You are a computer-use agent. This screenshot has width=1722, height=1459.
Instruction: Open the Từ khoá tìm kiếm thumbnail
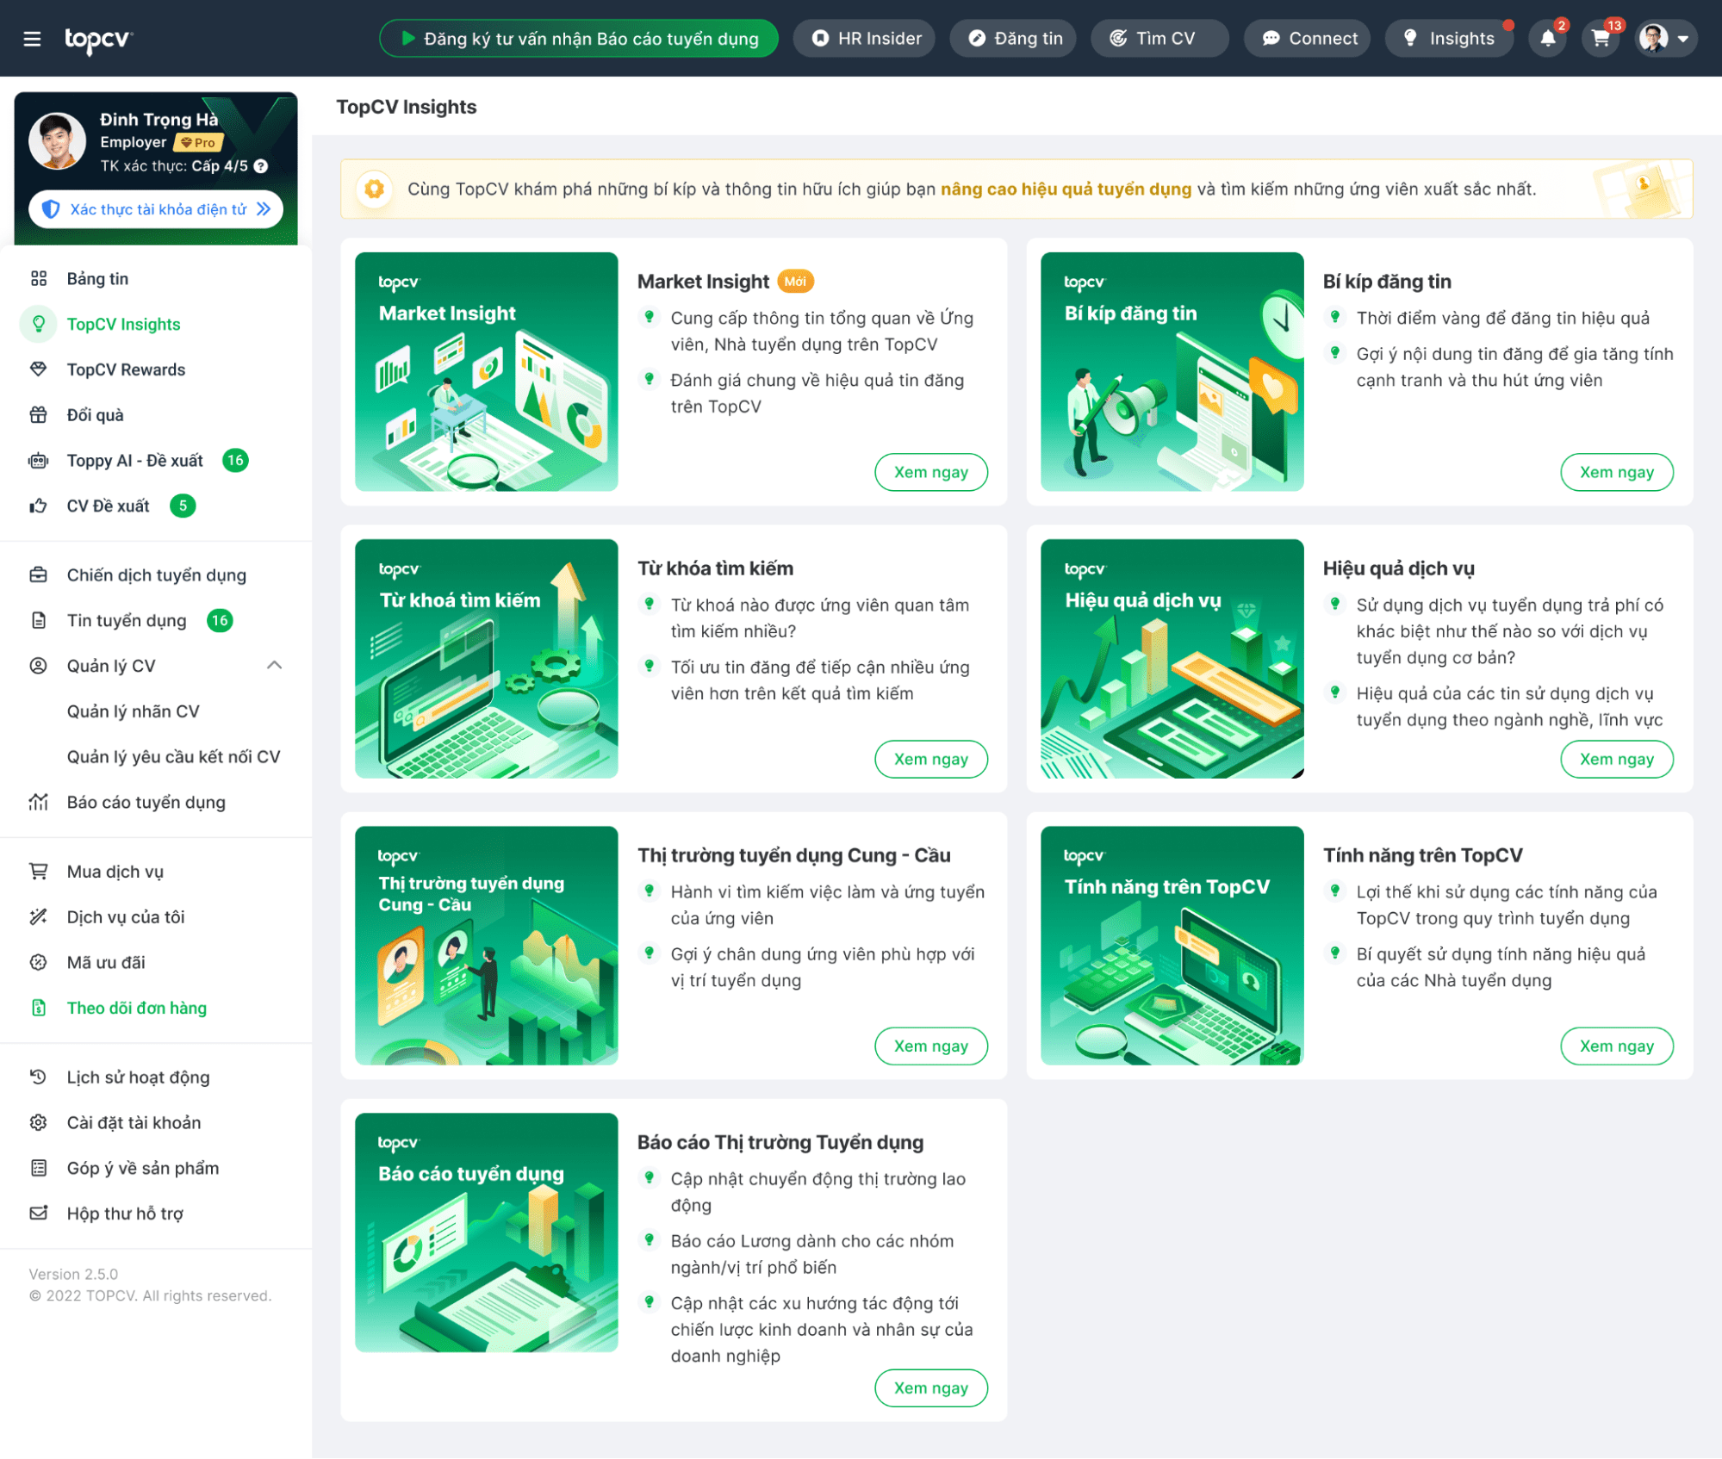487,659
